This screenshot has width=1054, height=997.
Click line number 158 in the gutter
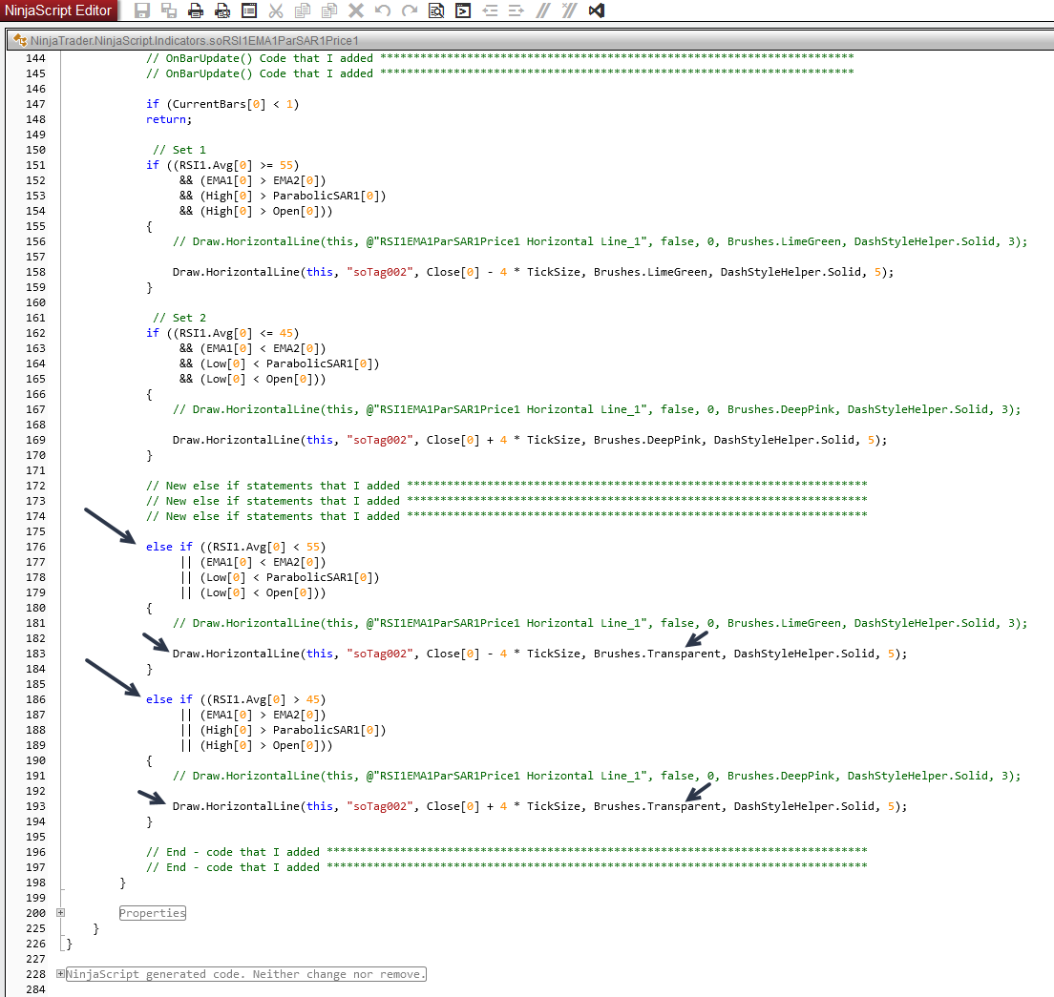coord(35,272)
